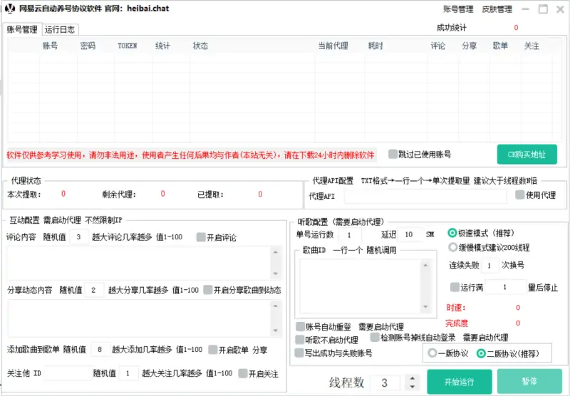Select the 账号管理 tab
The image size is (570, 396).
pos(22,30)
